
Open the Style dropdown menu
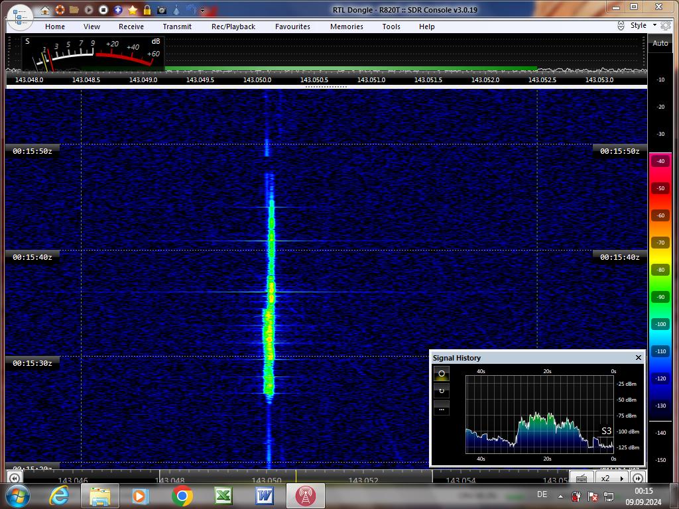pyautogui.click(x=643, y=26)
